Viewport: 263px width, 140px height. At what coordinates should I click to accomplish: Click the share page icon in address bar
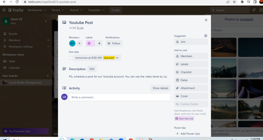tap(228, 2)
